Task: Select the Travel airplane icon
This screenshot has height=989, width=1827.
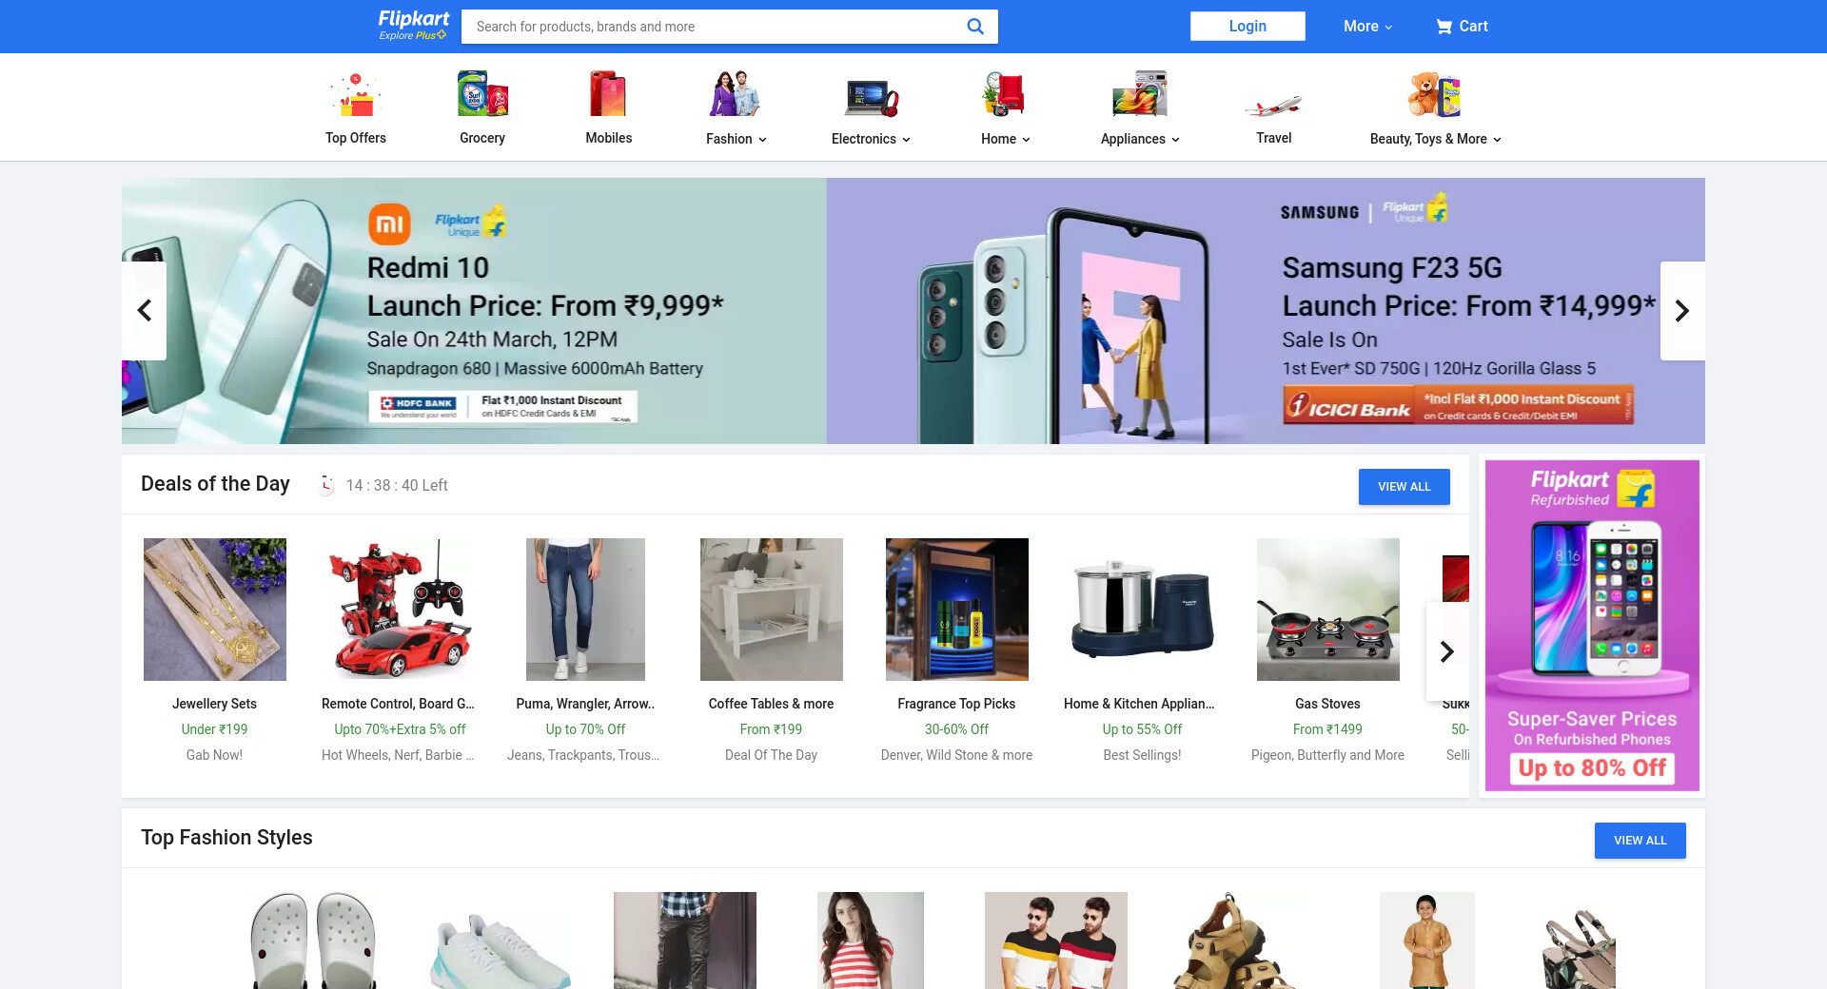Action: 1273,104
